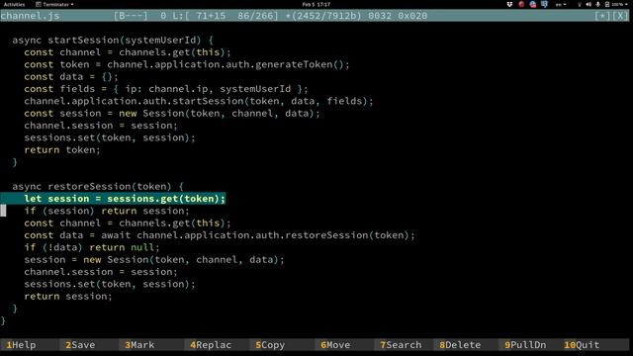Click 6Move in the function bar
633x356 pixels.
[335, 345]
